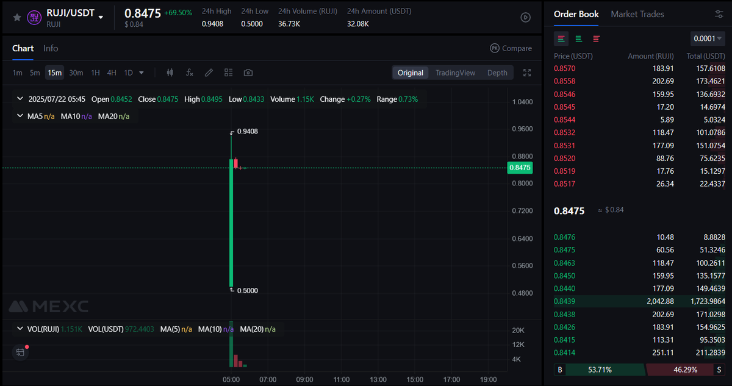Switch to the Market Trades tab
This screenshot has height=386, width=732.
pyautogui.click(x=637, y=14)
